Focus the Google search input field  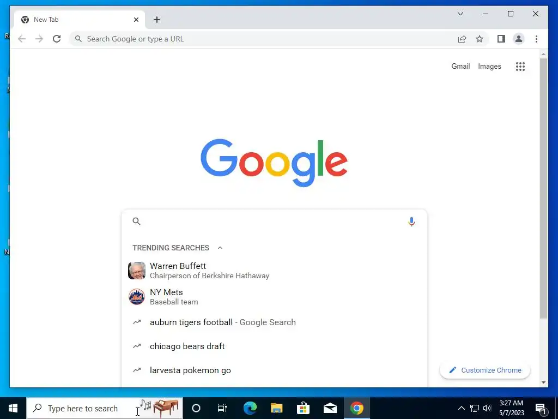274,222
